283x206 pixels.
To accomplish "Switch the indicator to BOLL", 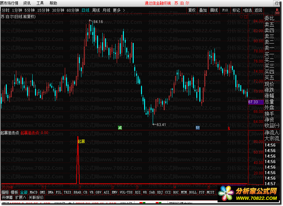I will (x=193, y=192).
